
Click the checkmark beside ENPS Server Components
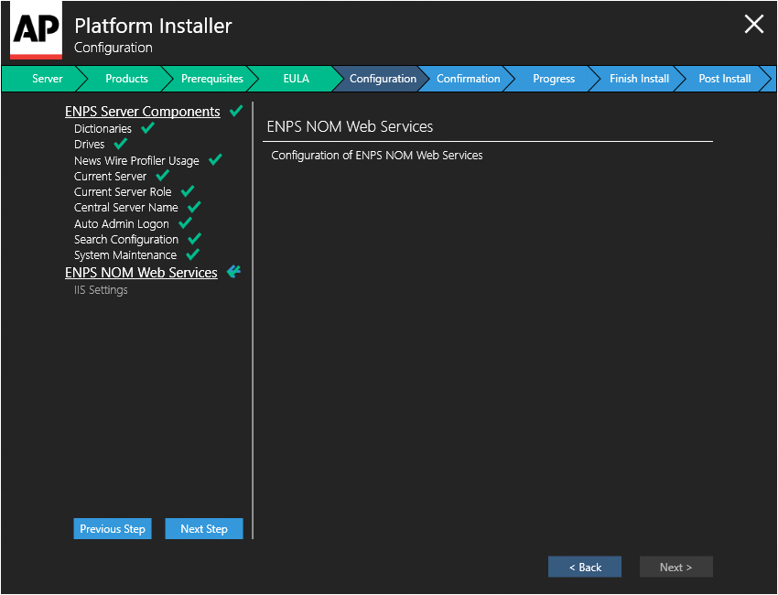coord(236,111)
